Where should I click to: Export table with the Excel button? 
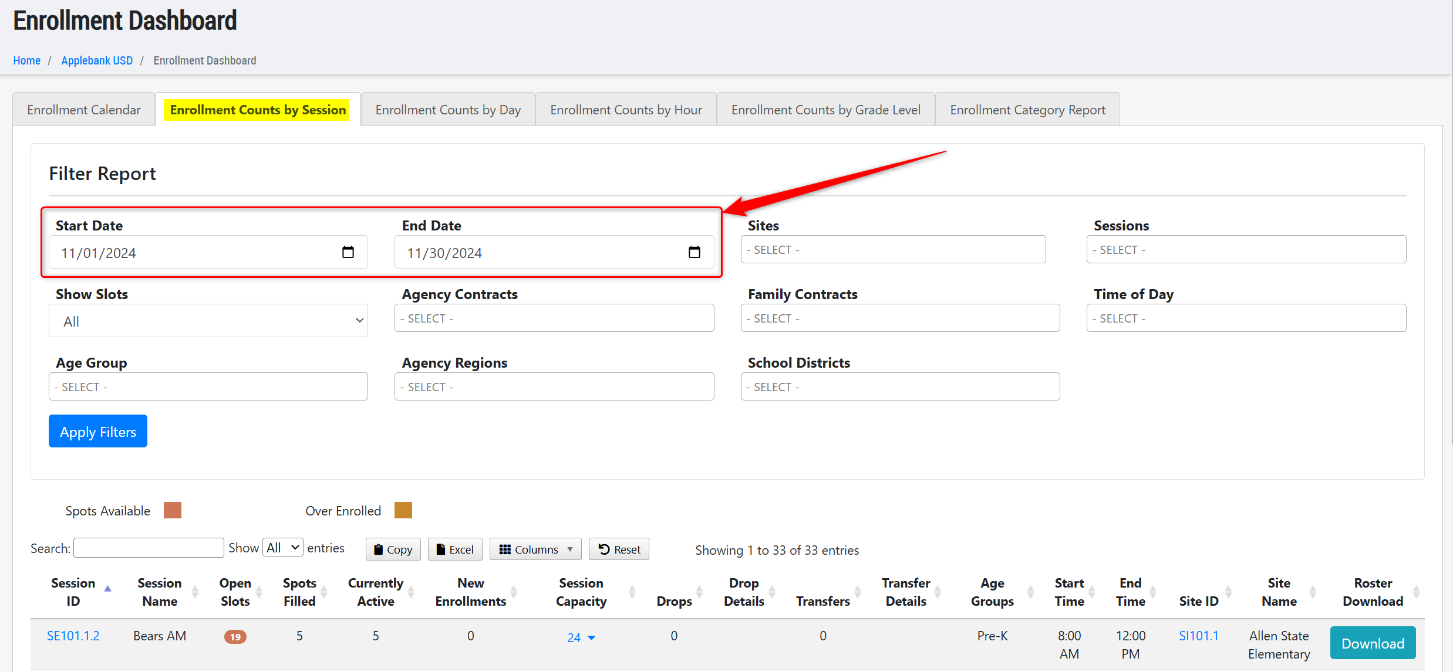click(x=455, y=549)
